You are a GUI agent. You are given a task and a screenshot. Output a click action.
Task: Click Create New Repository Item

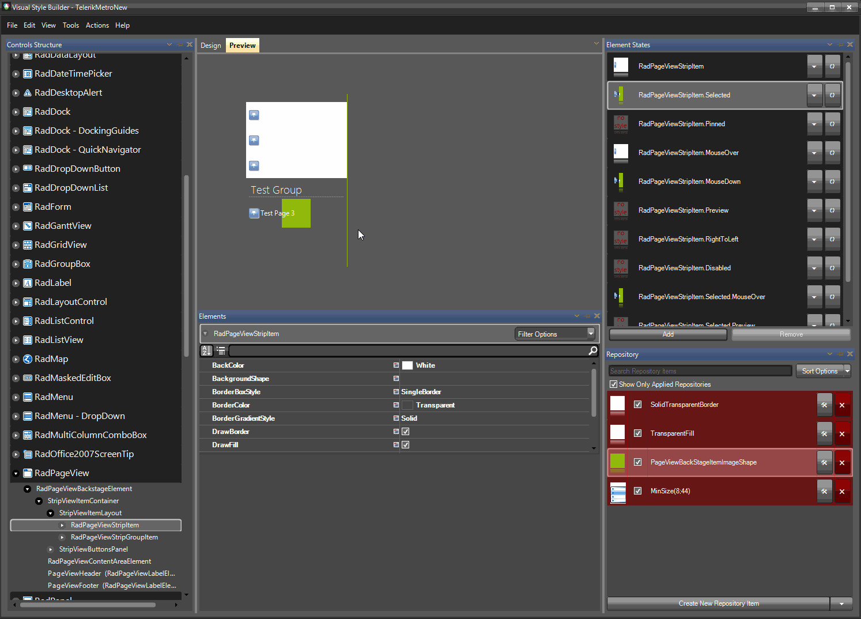coord(719,603)
